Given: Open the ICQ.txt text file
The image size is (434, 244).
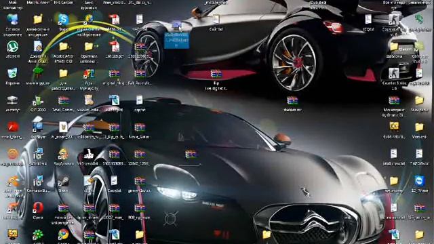Looking at the screenshot, I should coord(368,20).
